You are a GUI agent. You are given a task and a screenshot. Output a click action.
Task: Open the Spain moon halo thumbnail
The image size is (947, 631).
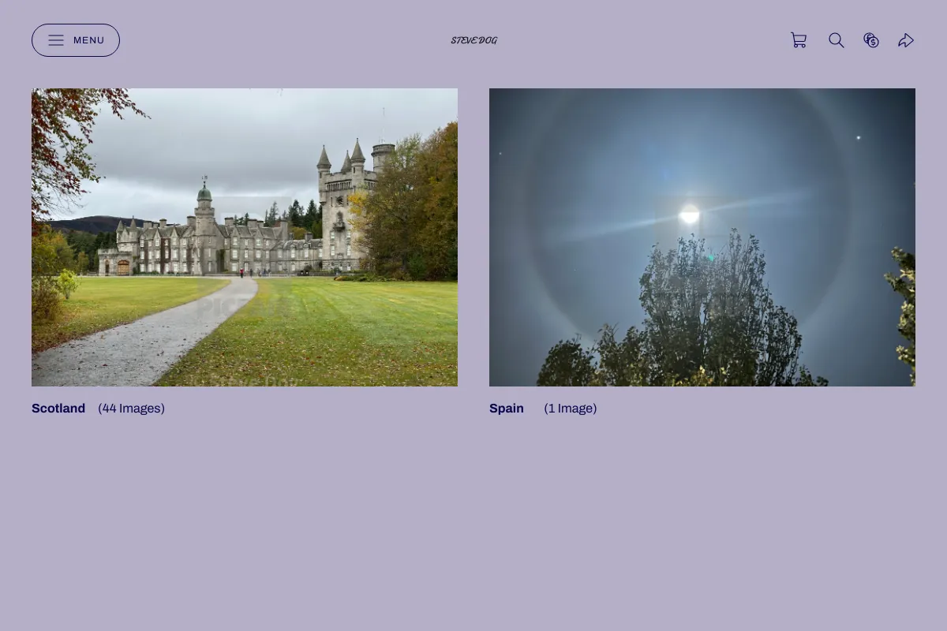[x=702, y=237]
